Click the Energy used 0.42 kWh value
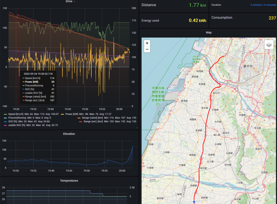Screen dimensions: 277x204 coord(197,20)
